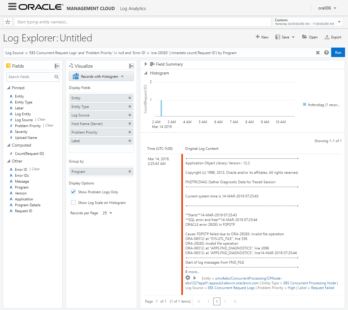Click the histogram bar at 2 AM
Viewport: 348px width, 310px height.
click(161, 108)
